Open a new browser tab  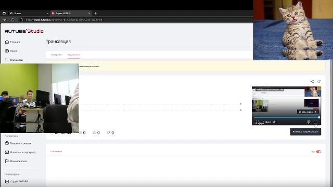coord(95,13)
